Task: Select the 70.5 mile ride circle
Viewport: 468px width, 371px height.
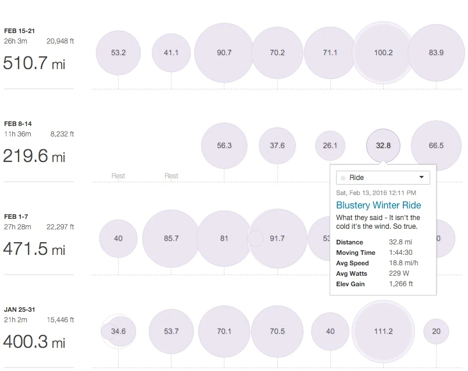Action: pos(277,332)
